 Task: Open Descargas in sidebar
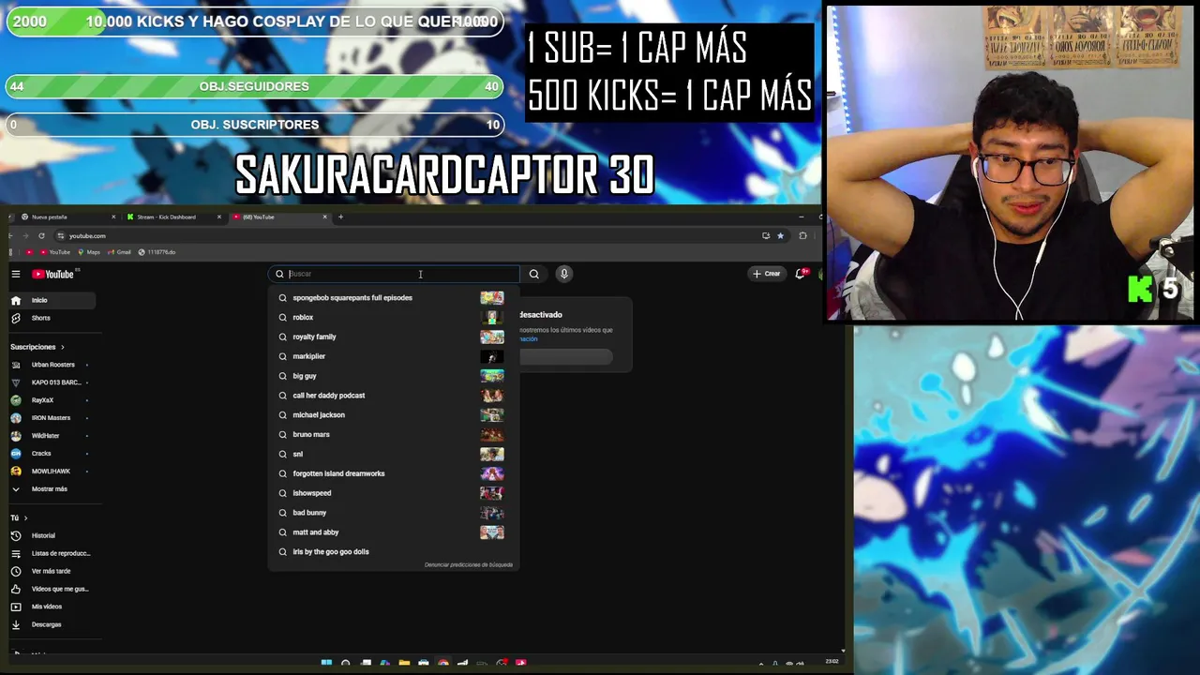click(52, 624)
